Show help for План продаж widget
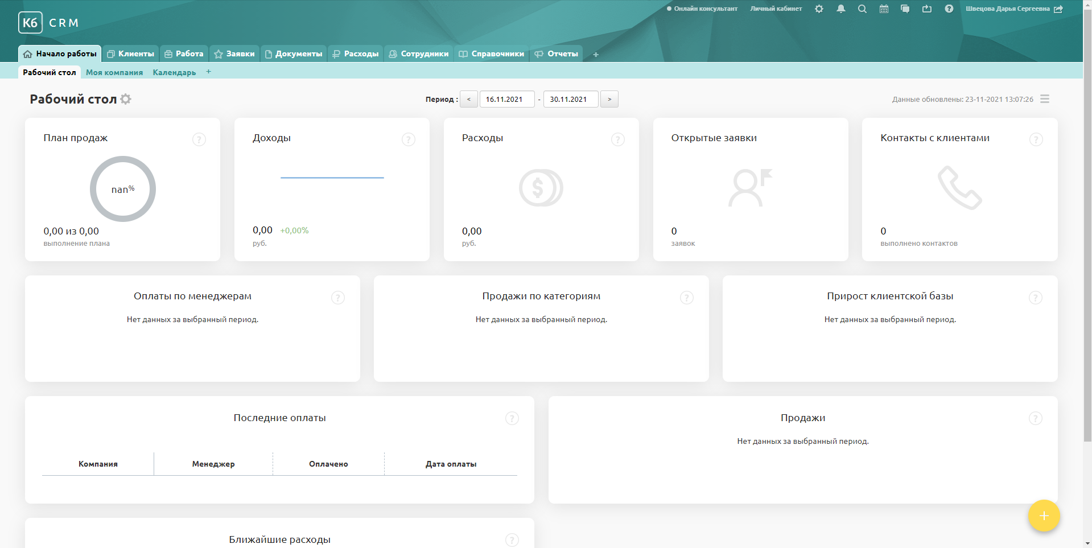The image size is (1092, 548). pos(199,139)
